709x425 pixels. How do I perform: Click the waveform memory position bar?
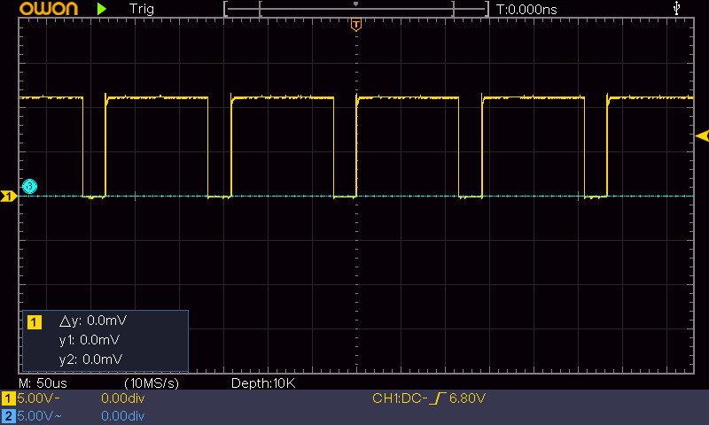(356, 9)
